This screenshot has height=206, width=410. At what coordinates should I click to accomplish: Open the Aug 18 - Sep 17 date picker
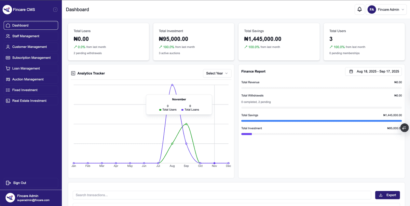pos(374,71)
